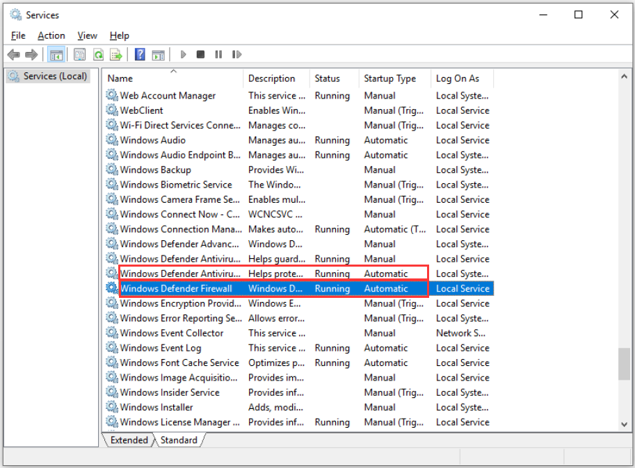This screenshot has height=468, width=635.
Task: Click the Refresh toolbar icon
Action: pyautogui.click(x=98, y=54)
